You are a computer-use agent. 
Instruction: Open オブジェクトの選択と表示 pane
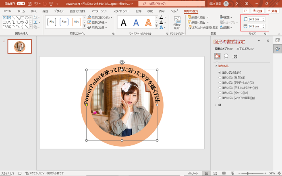[x=203, y=27]
